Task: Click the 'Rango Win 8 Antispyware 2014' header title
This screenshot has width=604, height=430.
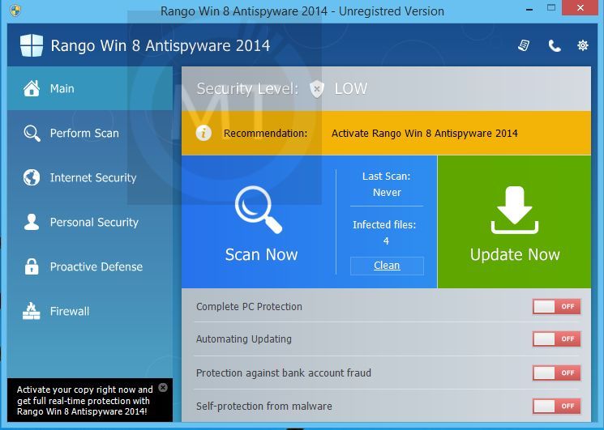Action: [x=161, y=46]
